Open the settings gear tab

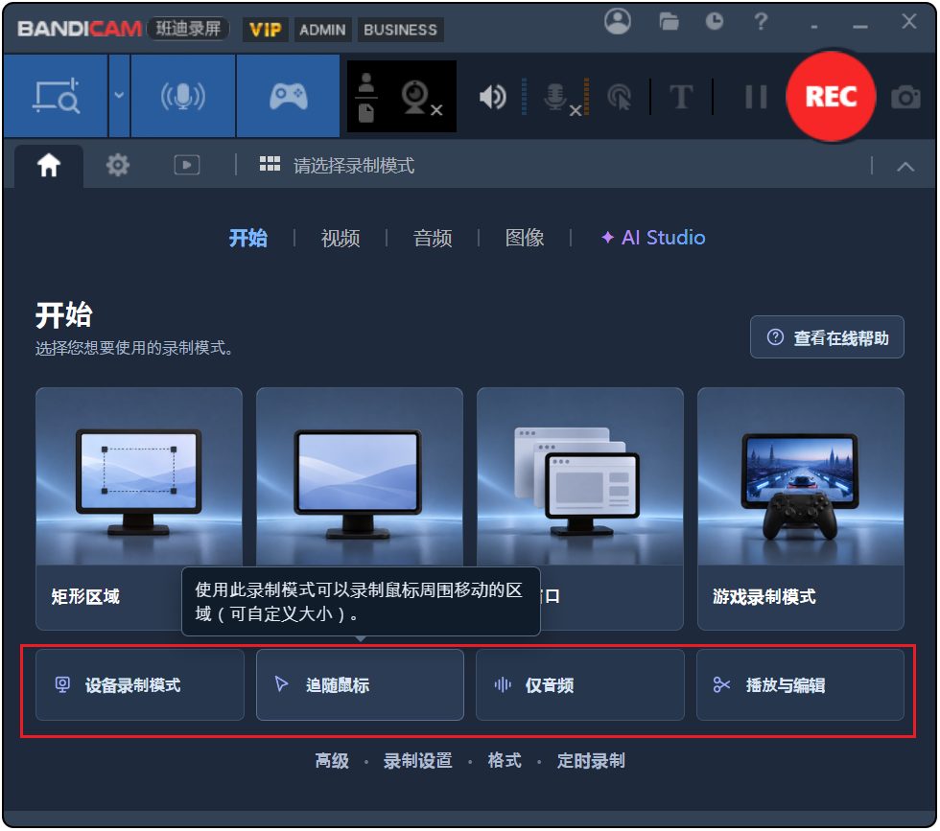coord(117,165)
